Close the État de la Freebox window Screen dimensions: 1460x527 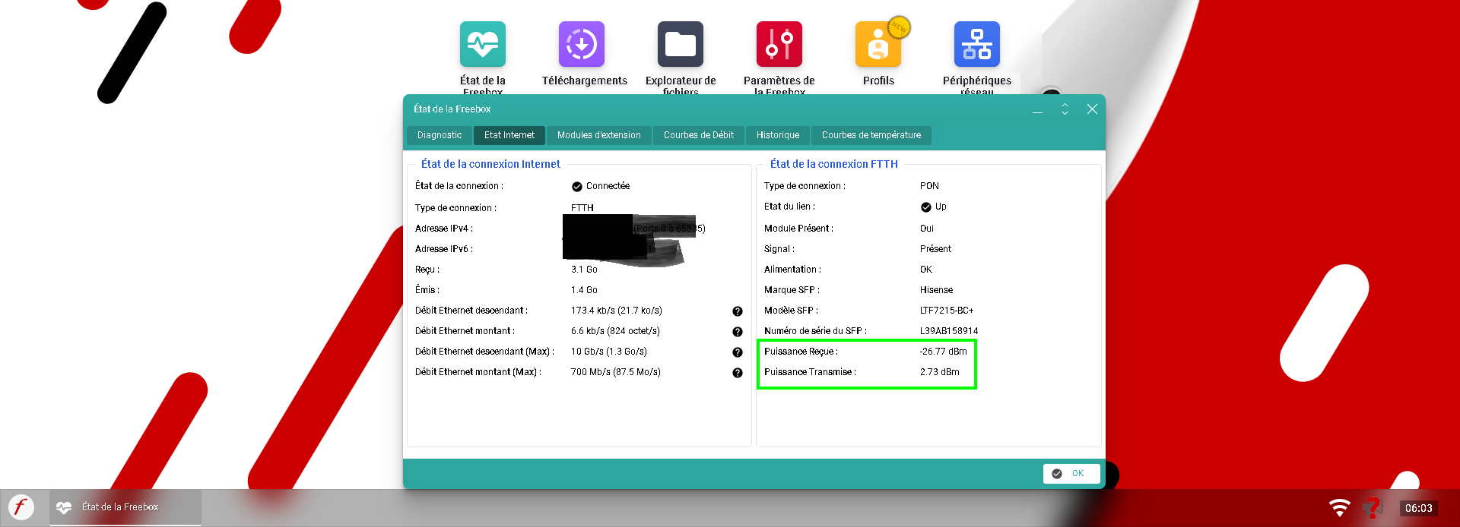tap(1092, 109)
